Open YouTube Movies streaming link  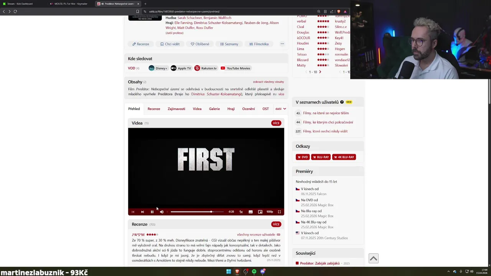coord(235,68)
